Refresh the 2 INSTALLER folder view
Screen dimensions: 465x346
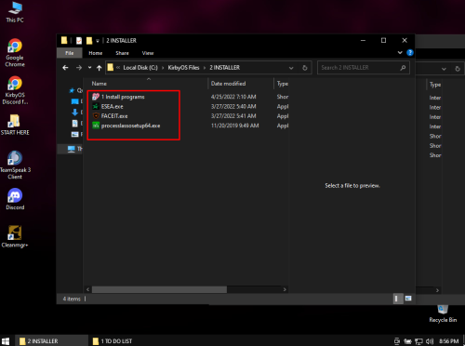tap(305, 68)
